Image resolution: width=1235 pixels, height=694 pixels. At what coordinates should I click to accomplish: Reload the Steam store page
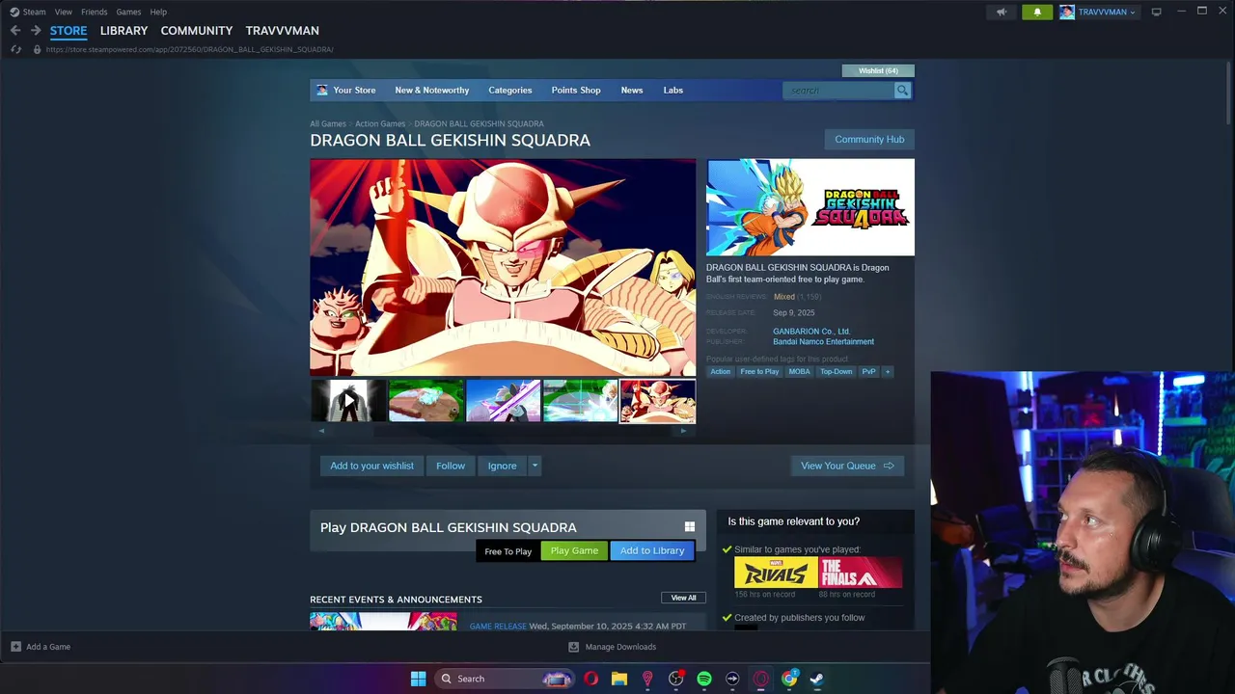click(15, 49)
